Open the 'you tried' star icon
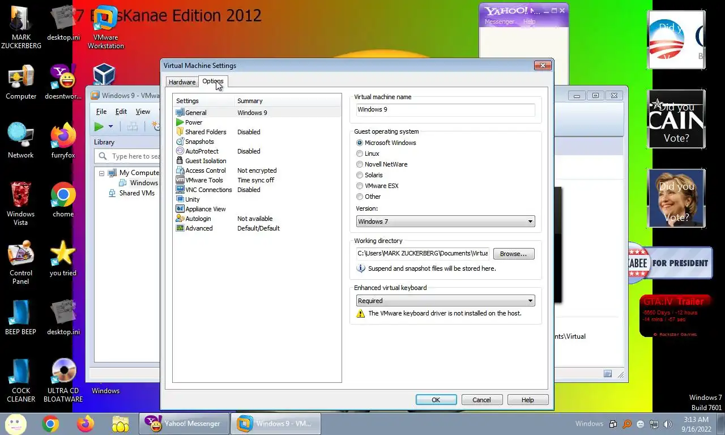725x435 pixels. [63, 258]
